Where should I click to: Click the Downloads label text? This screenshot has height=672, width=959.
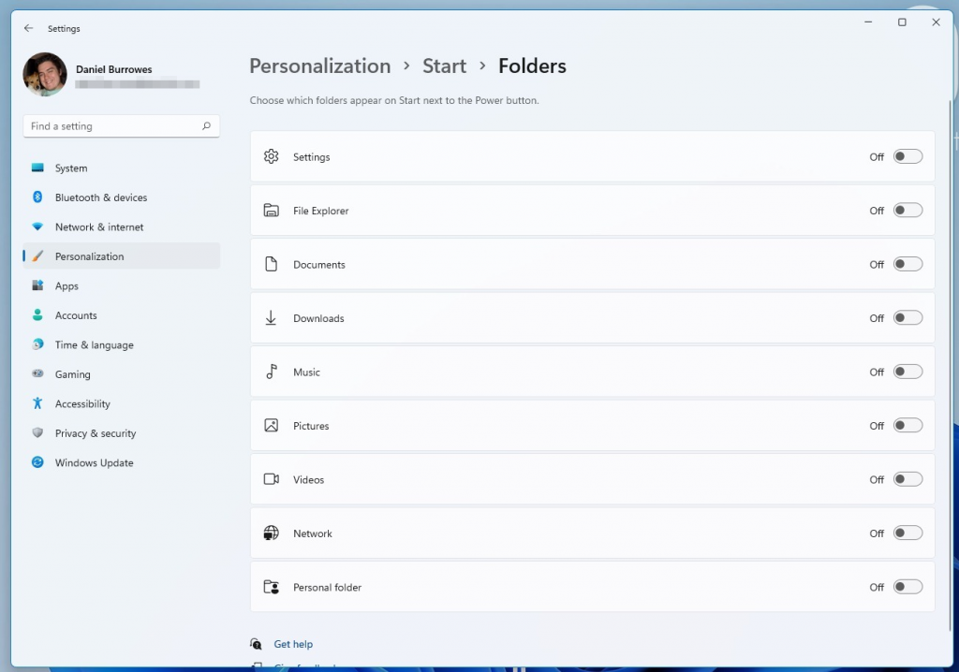[318, 318]
